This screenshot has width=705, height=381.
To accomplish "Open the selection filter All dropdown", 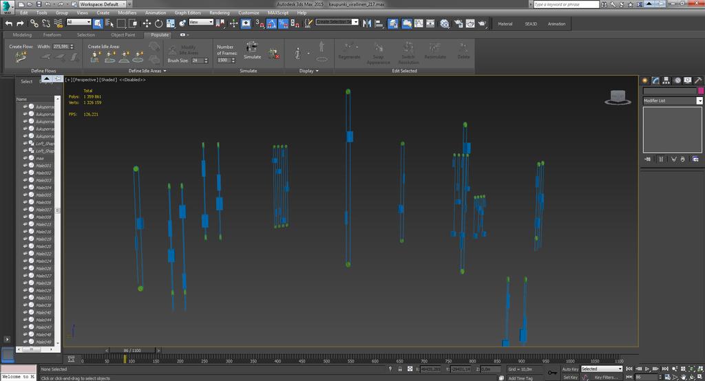I will click(x=78, y=22).
